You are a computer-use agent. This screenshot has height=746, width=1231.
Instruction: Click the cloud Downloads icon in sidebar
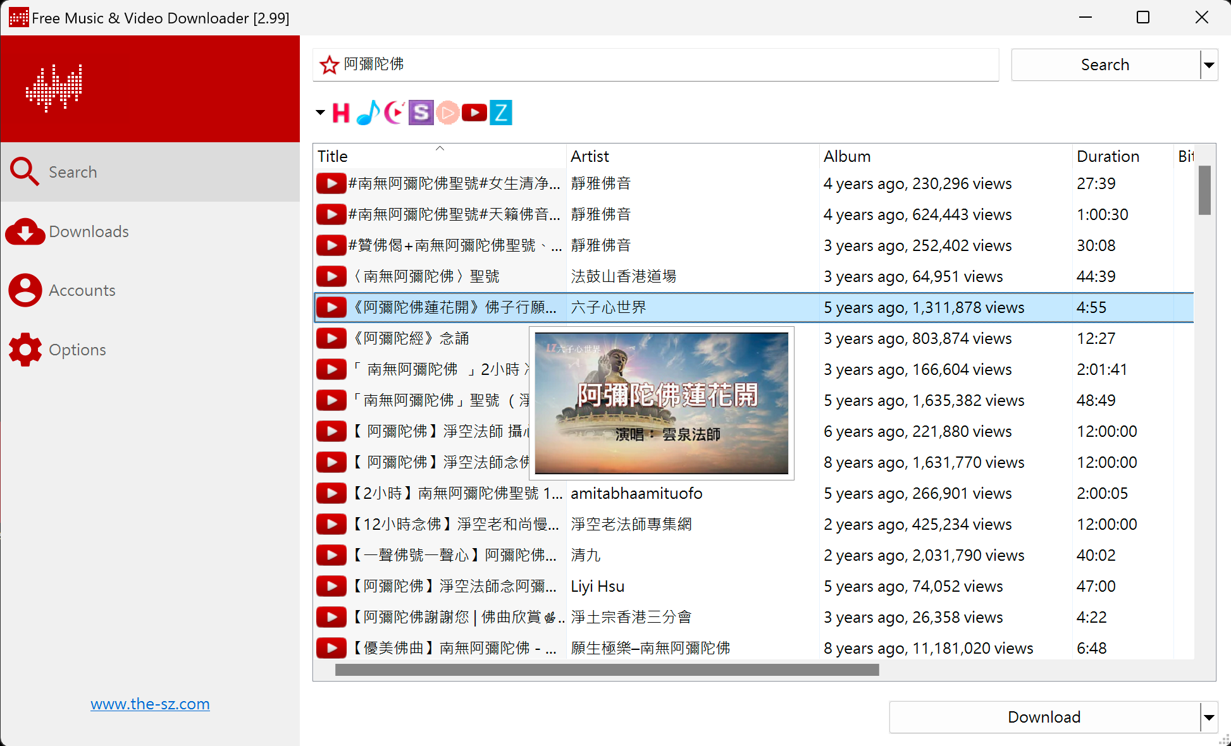pos(25,231)
